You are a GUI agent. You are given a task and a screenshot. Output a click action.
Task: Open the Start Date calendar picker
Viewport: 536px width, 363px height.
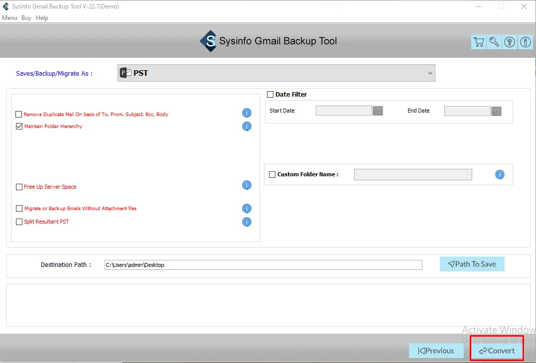click(x=378, y=111)
